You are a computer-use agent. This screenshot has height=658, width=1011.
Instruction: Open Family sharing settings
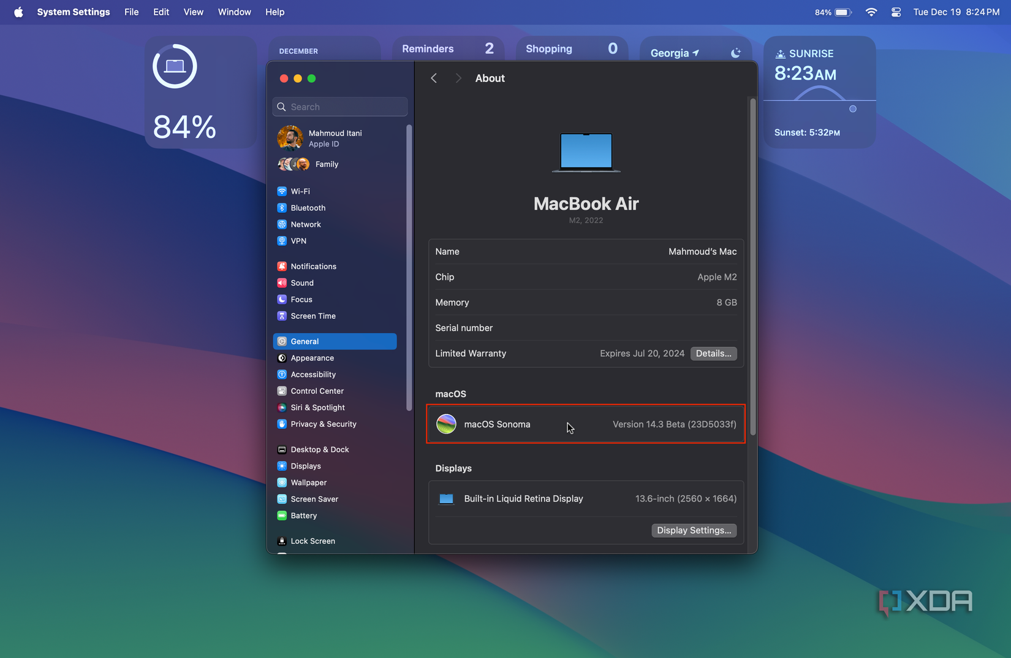[335, 164]
